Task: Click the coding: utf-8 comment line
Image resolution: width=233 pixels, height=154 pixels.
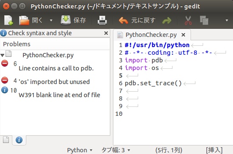Action: [x=168, y=53]
